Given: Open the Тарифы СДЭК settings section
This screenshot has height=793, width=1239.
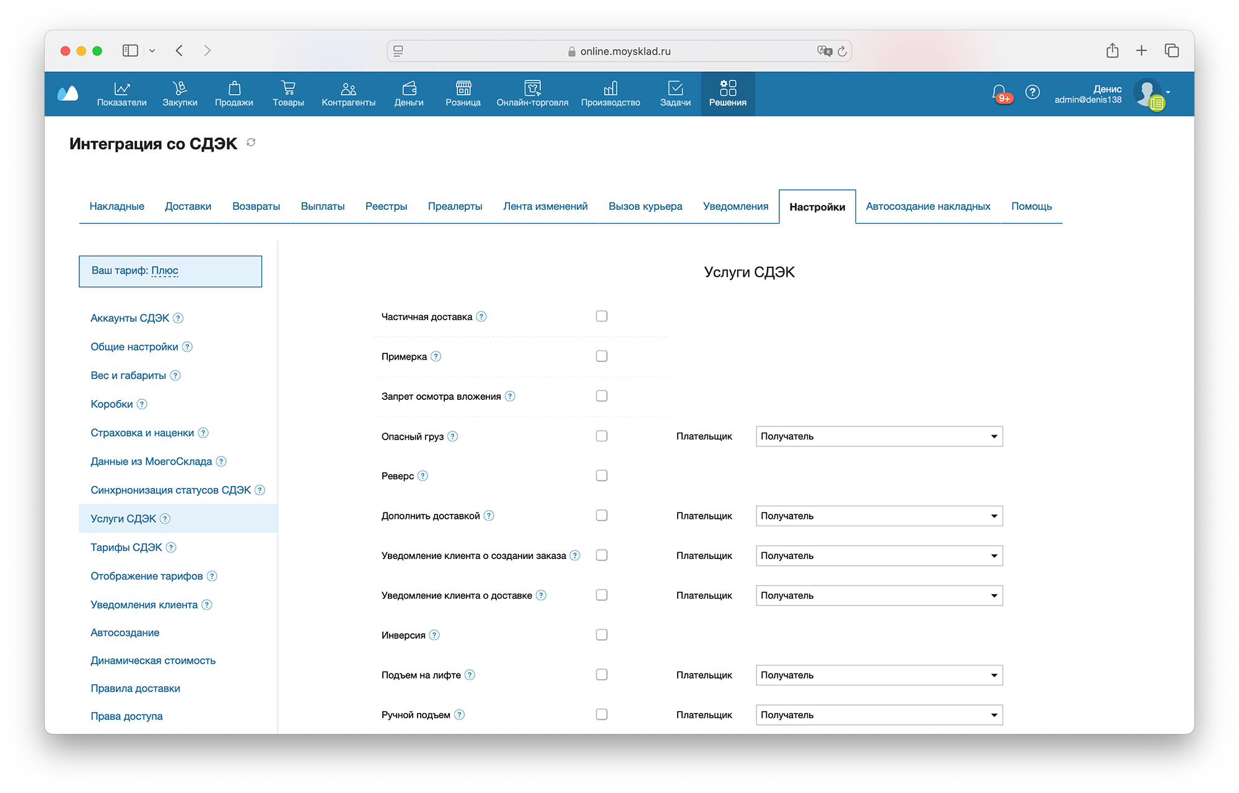Looking at the screenshot, I should 126,547.
